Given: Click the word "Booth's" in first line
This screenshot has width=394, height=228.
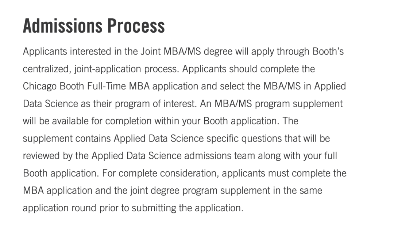Looking at the screenshot, I should pos(328,51).
